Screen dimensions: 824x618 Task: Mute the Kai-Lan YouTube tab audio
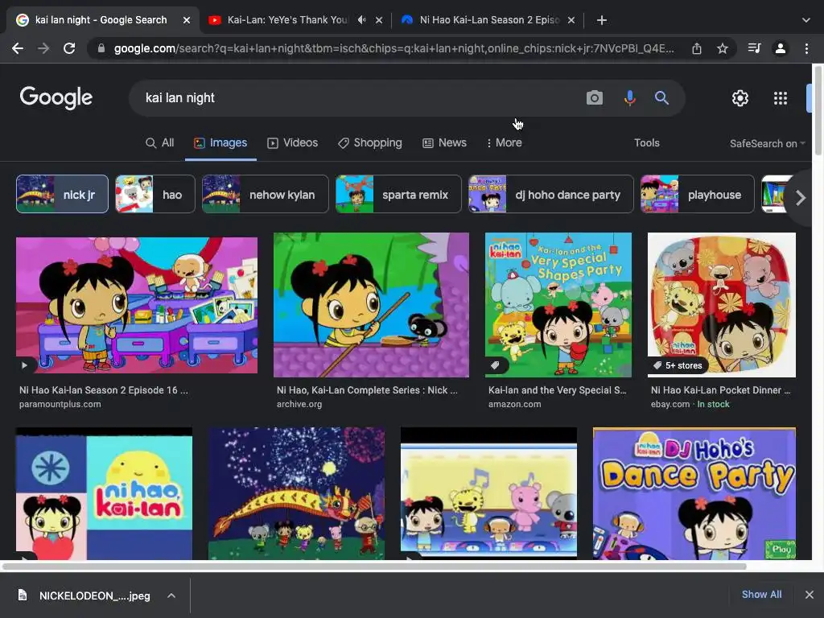pos(361,20)
